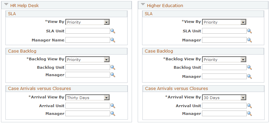The image size is (270, 124).
Task: Open the Thirty Days Arrival View By dropdown
Action: pyautogui.click(x=88, y=98)
